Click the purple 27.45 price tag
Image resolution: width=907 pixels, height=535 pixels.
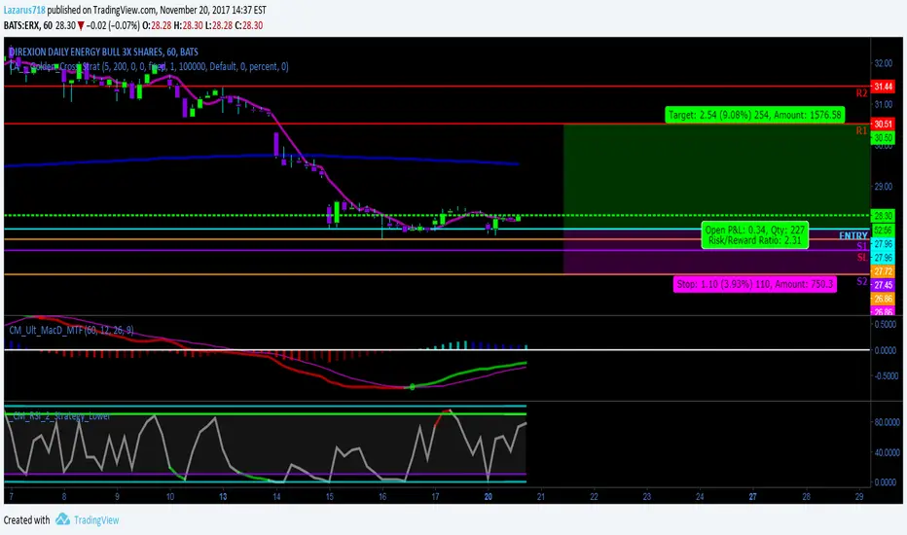[x=883, y=285]
